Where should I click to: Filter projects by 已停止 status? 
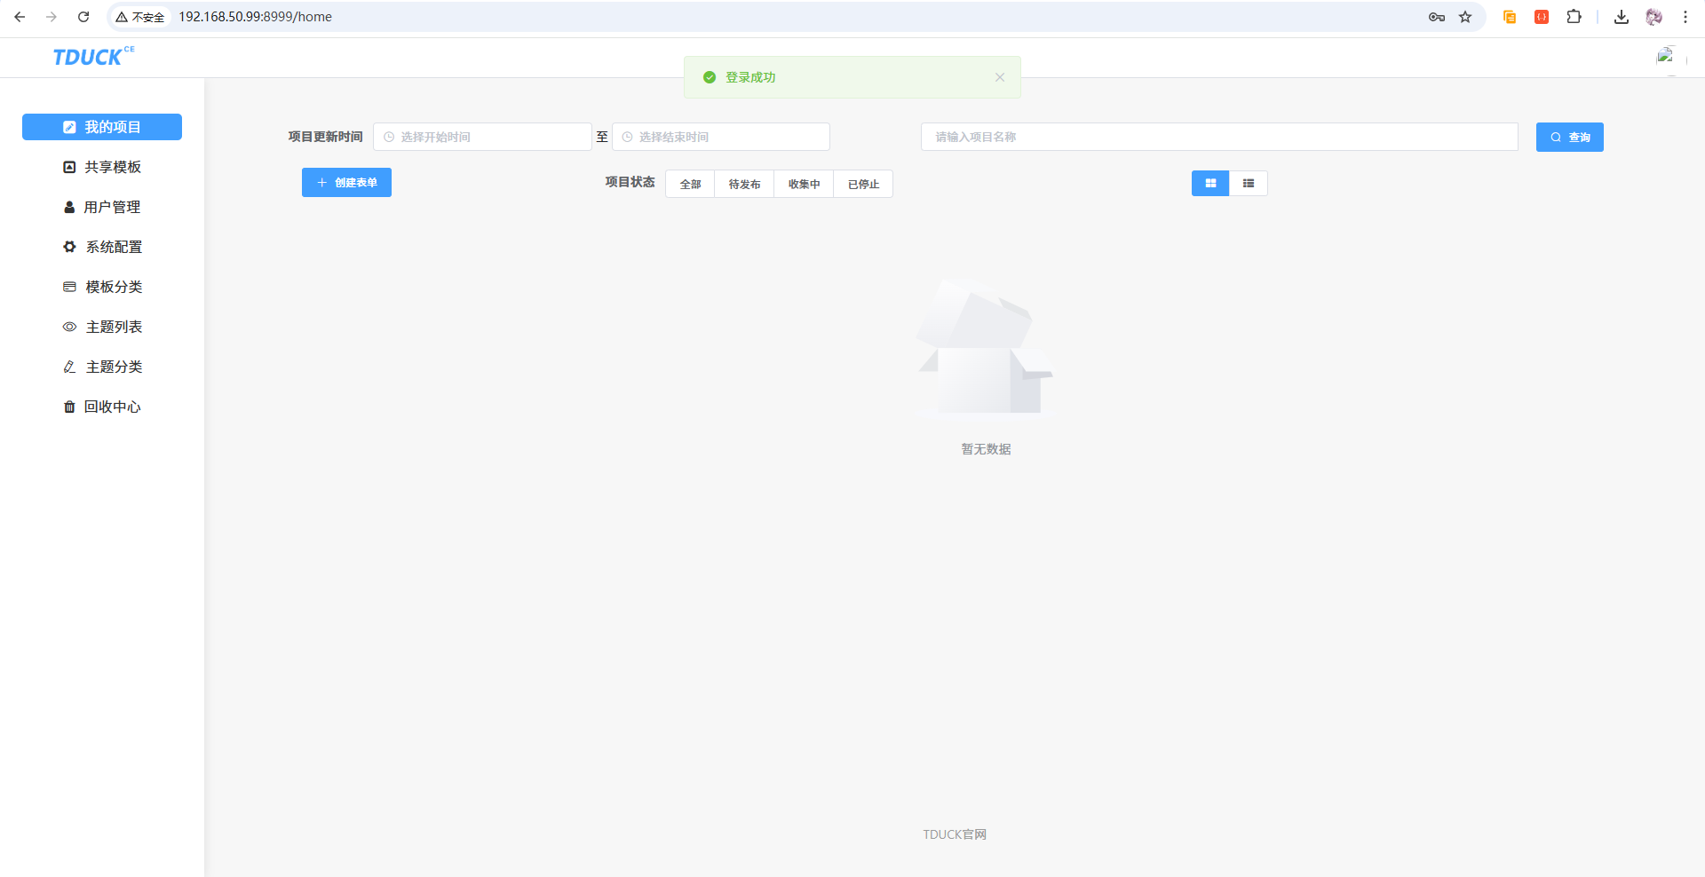pyautogui.click(x=863, y=184)
